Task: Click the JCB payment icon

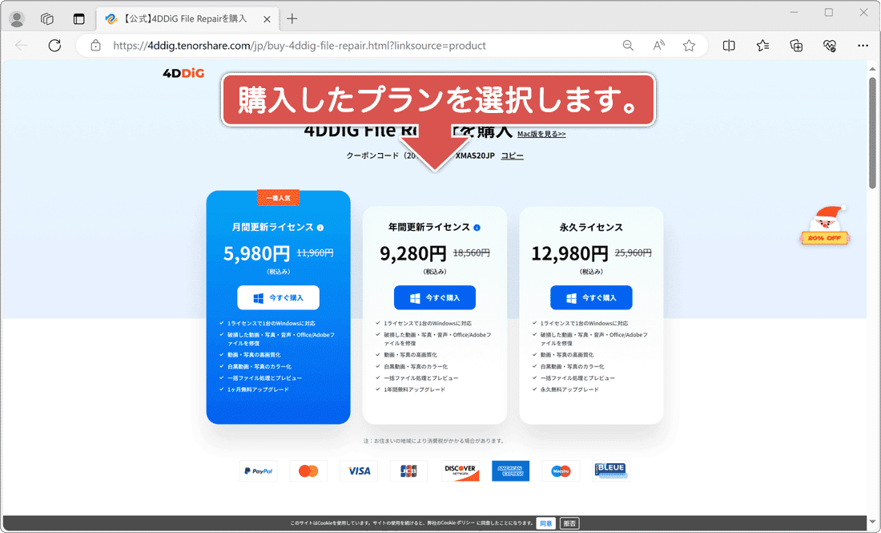Action: [x=409, y=470]
